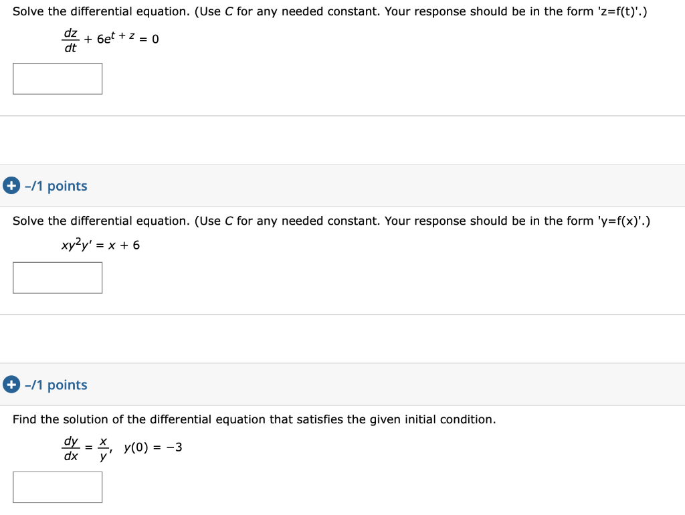685x515 pixels.
Task: Click the y(0) = -3 initial condition text
Action: pos(153,447)
